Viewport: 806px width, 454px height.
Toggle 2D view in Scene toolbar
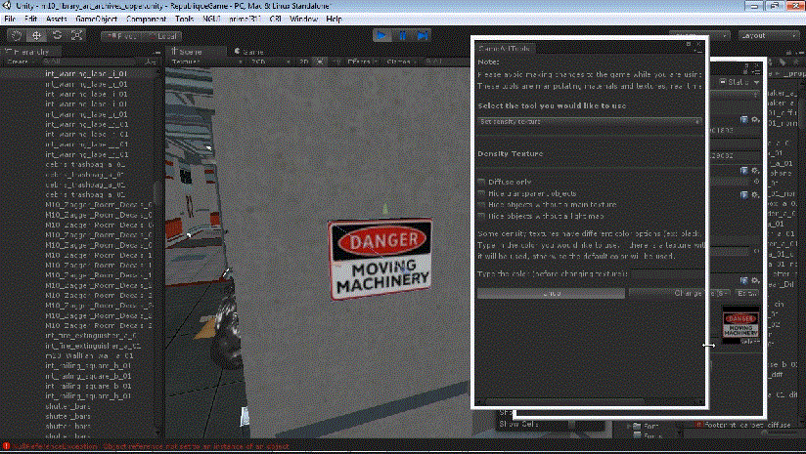(304, 62)
